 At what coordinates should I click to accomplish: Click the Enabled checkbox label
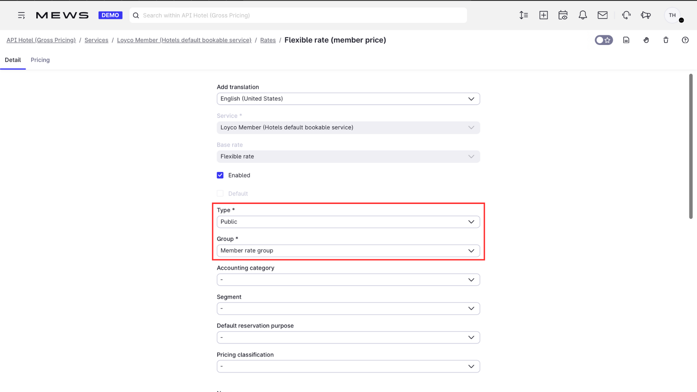click(x=239, y=175)
